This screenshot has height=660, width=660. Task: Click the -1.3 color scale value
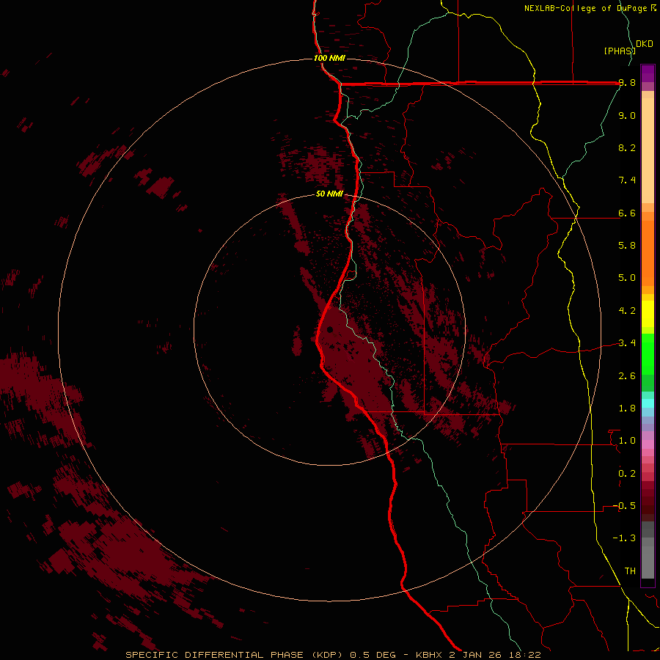pyautogui.click(x=624, y=538)
